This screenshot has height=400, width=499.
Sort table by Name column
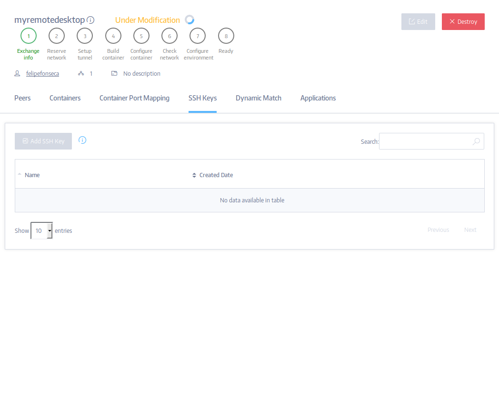(32, 175)
